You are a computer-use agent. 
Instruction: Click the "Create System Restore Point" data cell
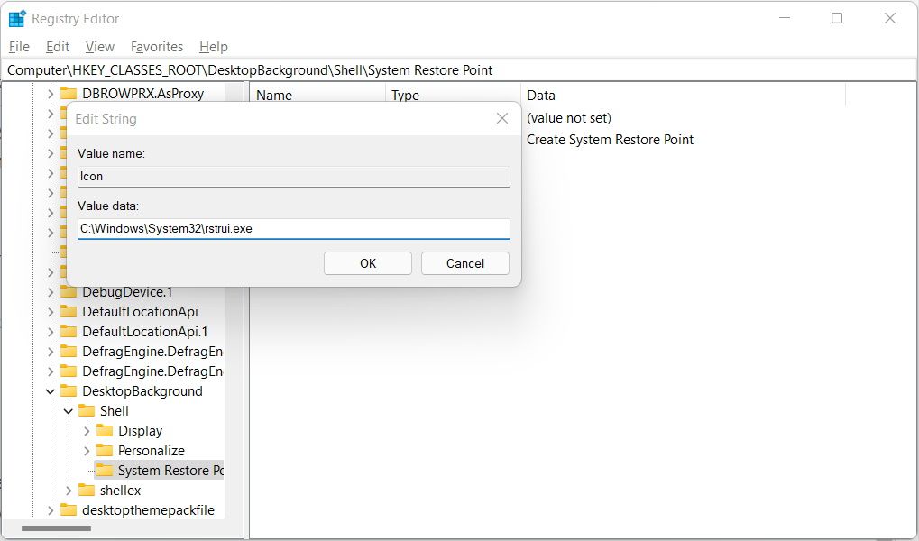[610, 140]
